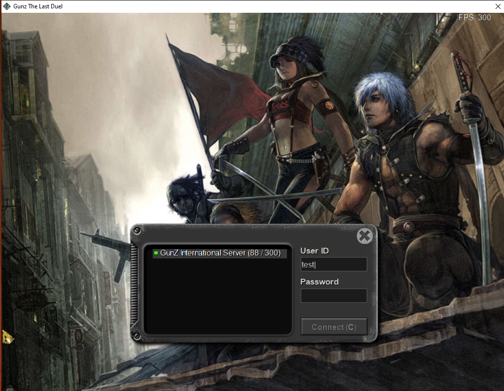Click into the empty Password field
This screenshot has height=391, width=504.
pyautogui.click(x=334, y=295)
